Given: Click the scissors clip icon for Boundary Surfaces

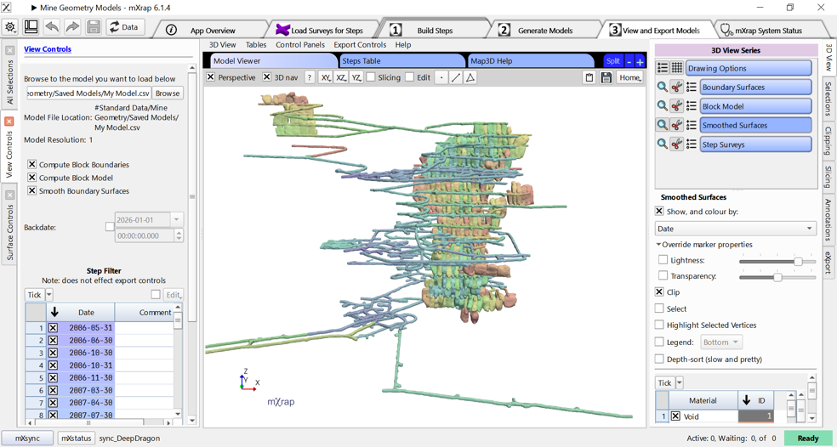Looking at the screenshot, I should click(677, 87).
